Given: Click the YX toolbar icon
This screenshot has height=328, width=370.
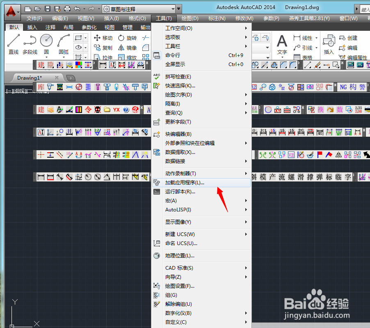Looking at the screenshot, I should pos(116,110).
